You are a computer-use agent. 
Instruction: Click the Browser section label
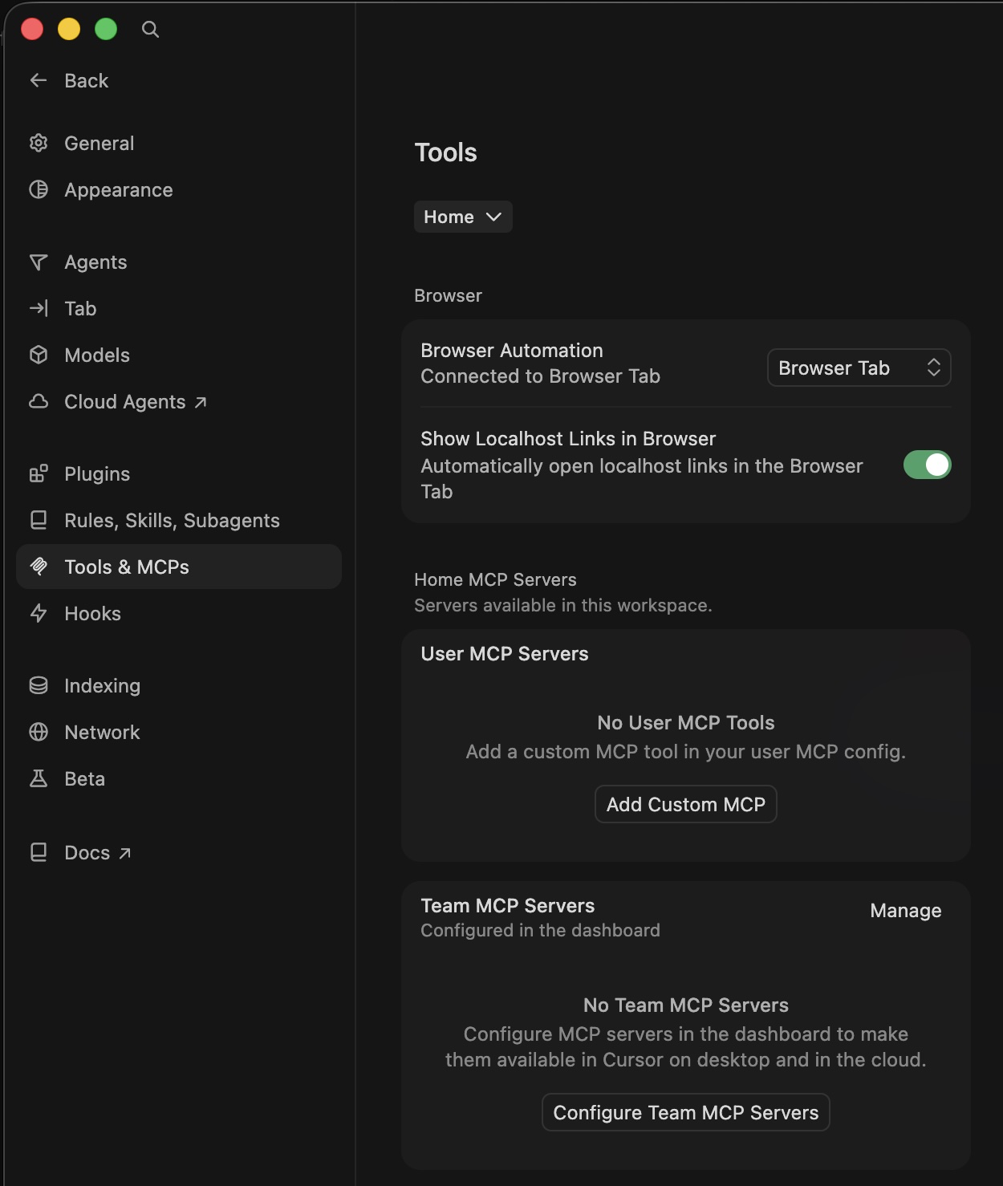[x=448, y=295]
